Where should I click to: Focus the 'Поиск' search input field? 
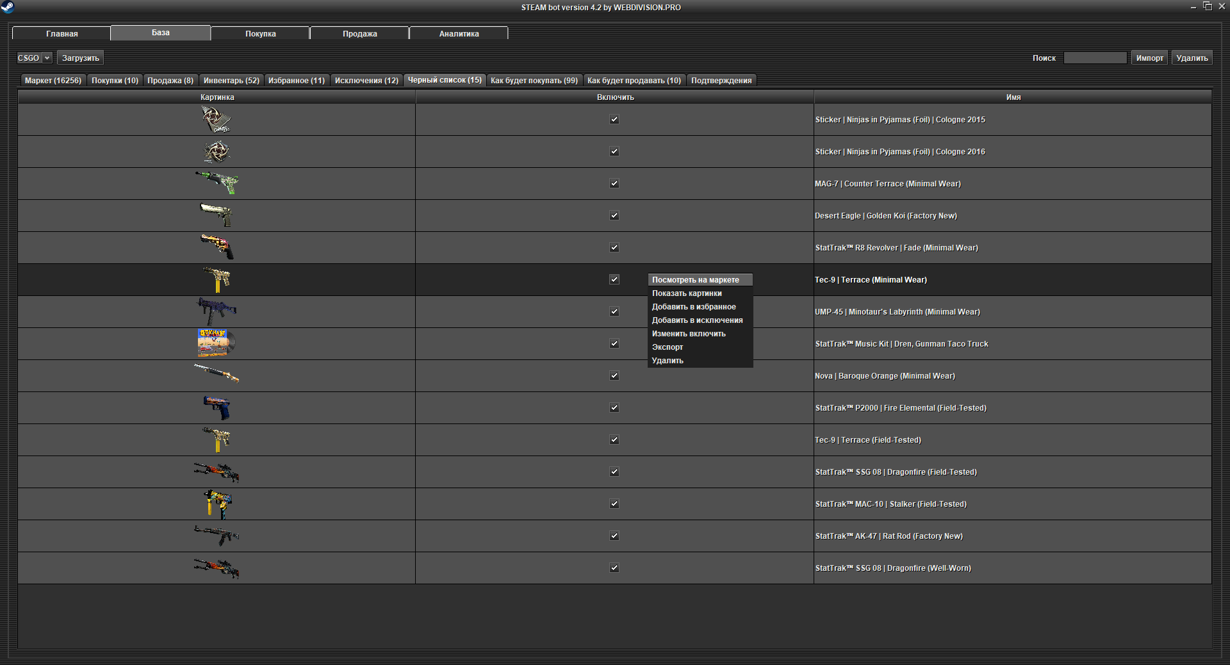point(1095,58)
